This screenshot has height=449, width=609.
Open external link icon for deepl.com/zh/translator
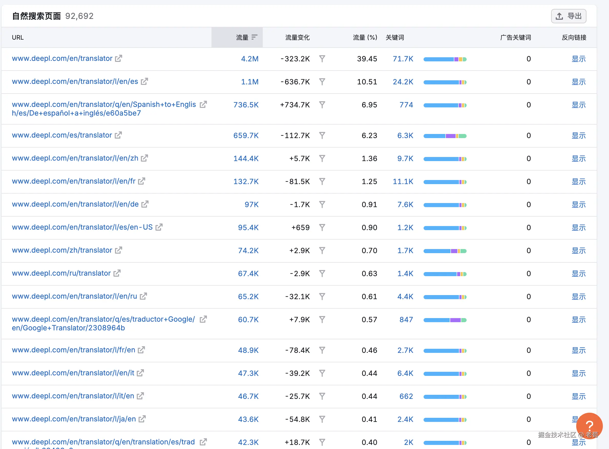[118, 250]
